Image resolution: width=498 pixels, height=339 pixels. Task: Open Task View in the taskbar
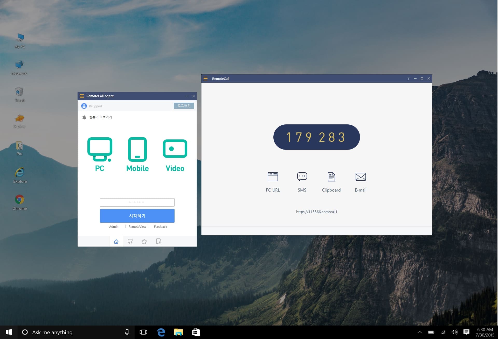coord(143,332)
